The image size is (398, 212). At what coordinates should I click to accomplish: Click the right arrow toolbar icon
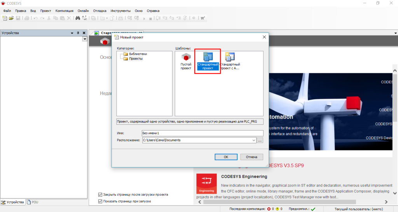[194, 18]
